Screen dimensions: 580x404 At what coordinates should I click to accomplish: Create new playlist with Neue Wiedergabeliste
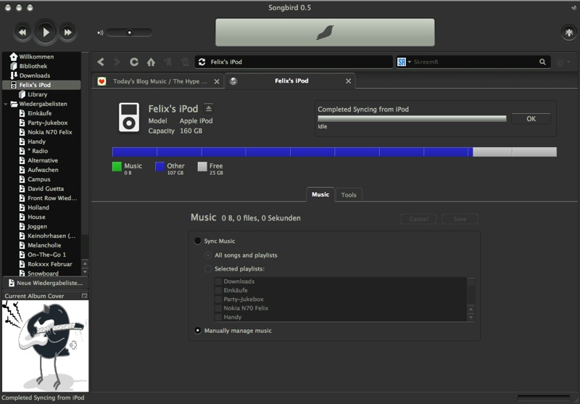(46, 283)
